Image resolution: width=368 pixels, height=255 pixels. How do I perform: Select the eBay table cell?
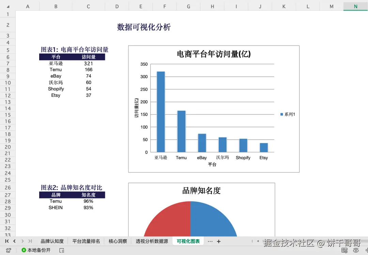pos(56,76)
